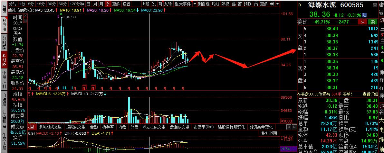Open 指标说明 indicator description

click(x=269, y=133)
